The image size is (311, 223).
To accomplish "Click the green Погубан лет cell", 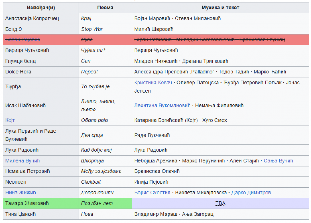I will point(97,203).
